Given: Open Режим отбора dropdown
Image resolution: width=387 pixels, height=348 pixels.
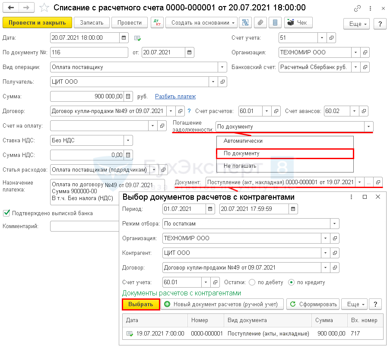Looking at the screenshot, I should point(334,224).
